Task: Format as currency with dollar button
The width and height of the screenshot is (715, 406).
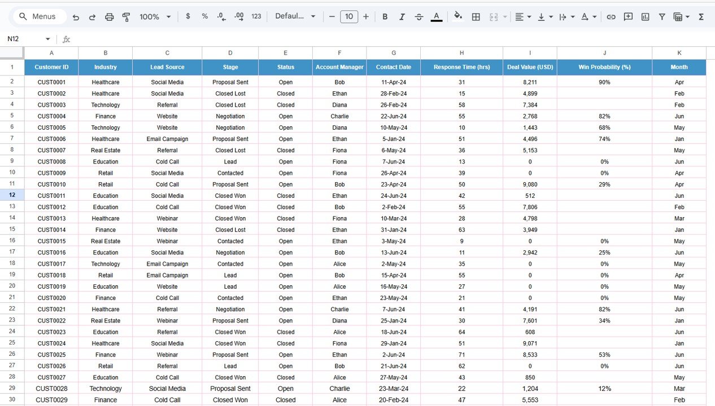Action: tap(188, 16)
